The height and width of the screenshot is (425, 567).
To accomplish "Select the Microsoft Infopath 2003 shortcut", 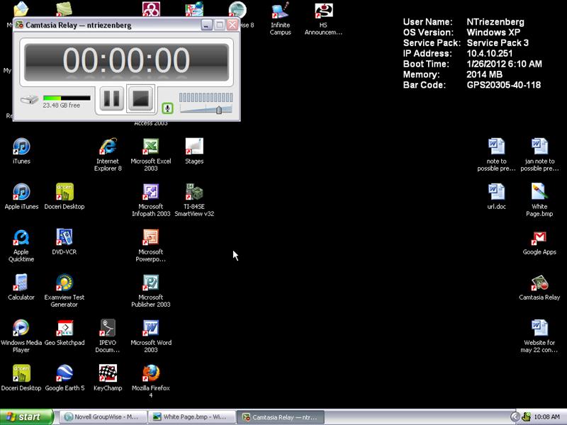I will 151,200.
